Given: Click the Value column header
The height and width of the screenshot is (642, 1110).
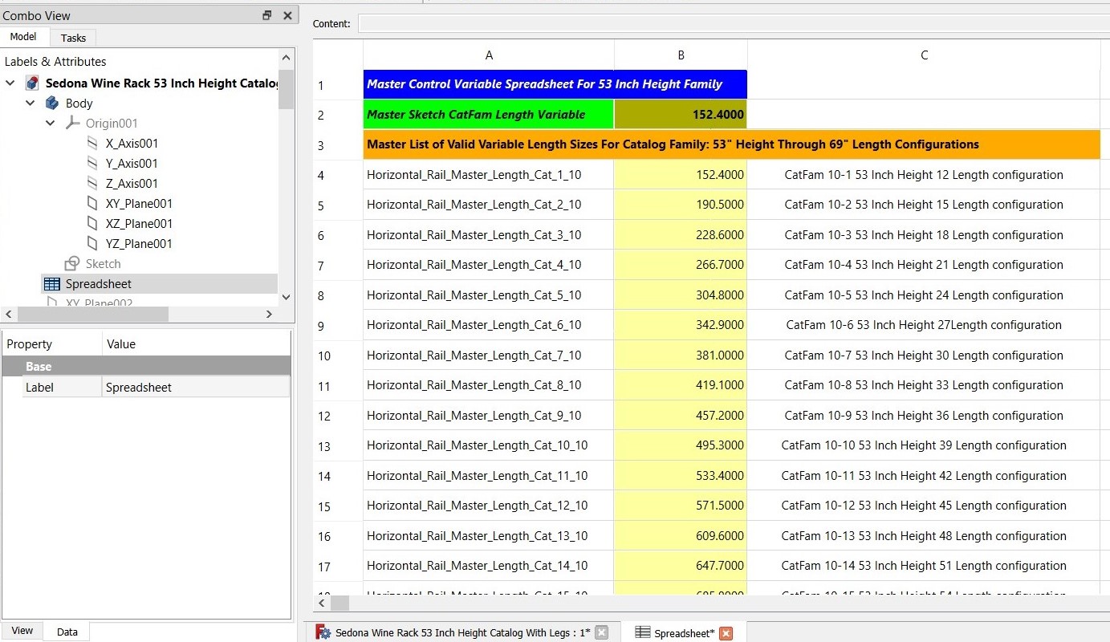Looking at the screenshot, I should pos(197,343).
